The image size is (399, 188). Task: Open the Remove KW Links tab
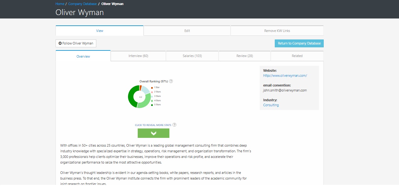click(277, 31)
